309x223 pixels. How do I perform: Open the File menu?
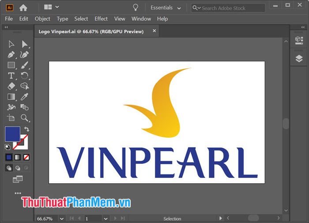[x=9, y=19]
